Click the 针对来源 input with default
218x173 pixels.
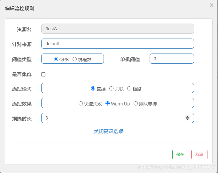coord(118,44)
